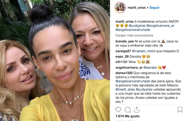The height and width of the screenshot is (121, 187).
Task: Open @aanalia mention in comment
Action: (150, 67)
